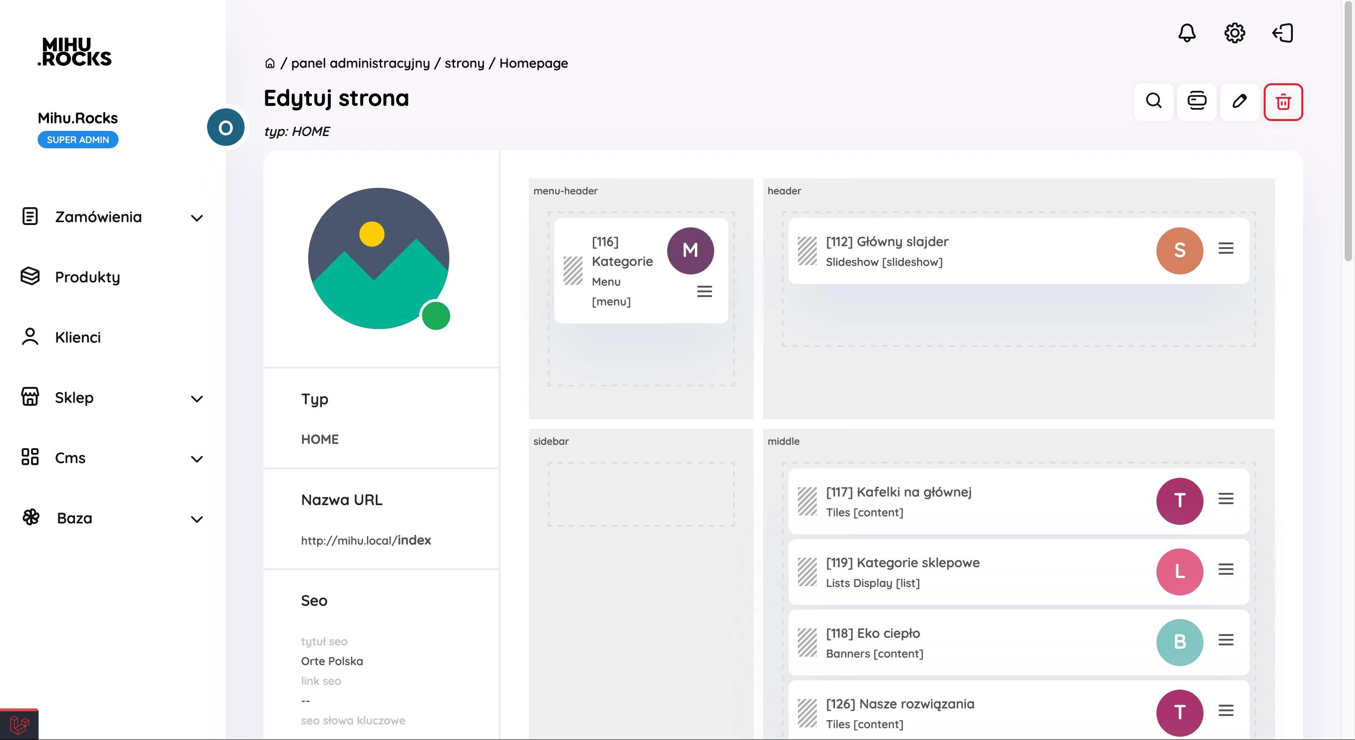Open the http://mihu.local/index URL

(x=366, y=540)
